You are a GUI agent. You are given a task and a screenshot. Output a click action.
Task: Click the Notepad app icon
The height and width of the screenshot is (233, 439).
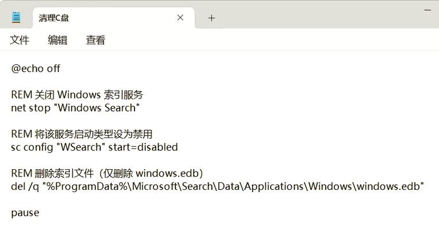point(16,17)
